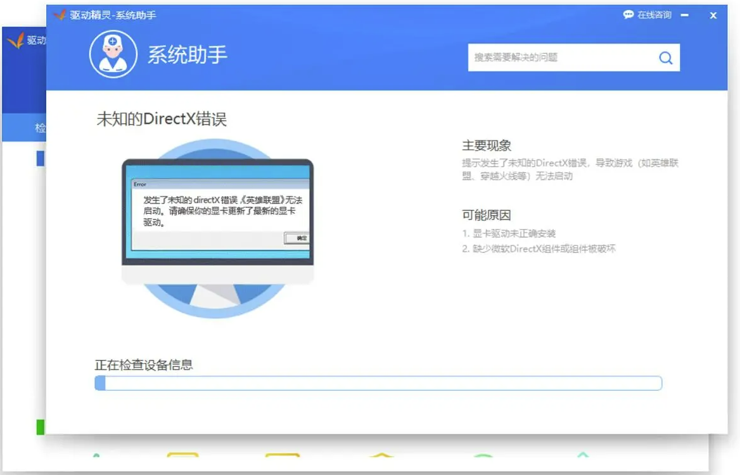Click the magnifier search icon

tap(665, 58)
